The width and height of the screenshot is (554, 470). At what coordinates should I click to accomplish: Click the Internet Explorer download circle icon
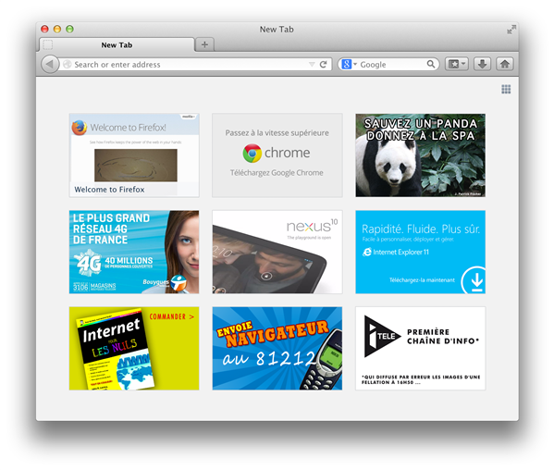(x=474, y=280)
